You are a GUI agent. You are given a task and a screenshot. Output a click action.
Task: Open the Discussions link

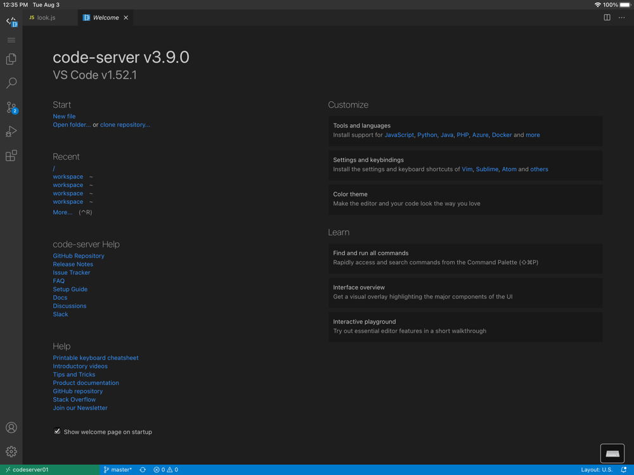[70, 306]
